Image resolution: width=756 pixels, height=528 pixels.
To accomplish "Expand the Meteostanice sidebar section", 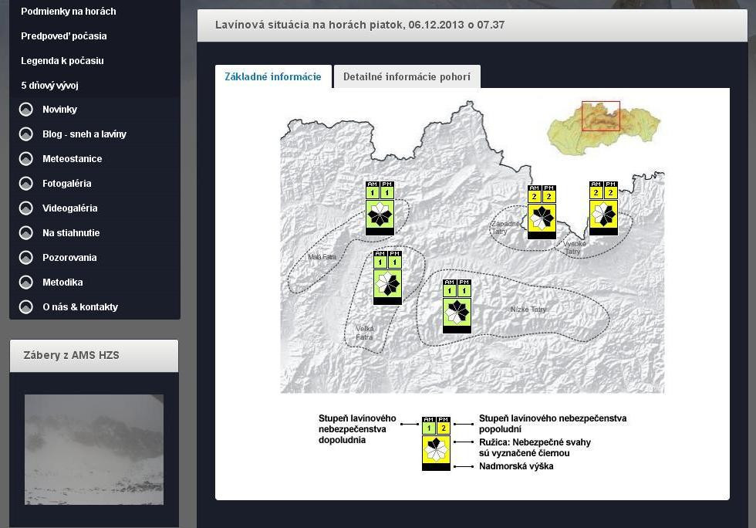I will pyautogui.click(x=72, y=159).
